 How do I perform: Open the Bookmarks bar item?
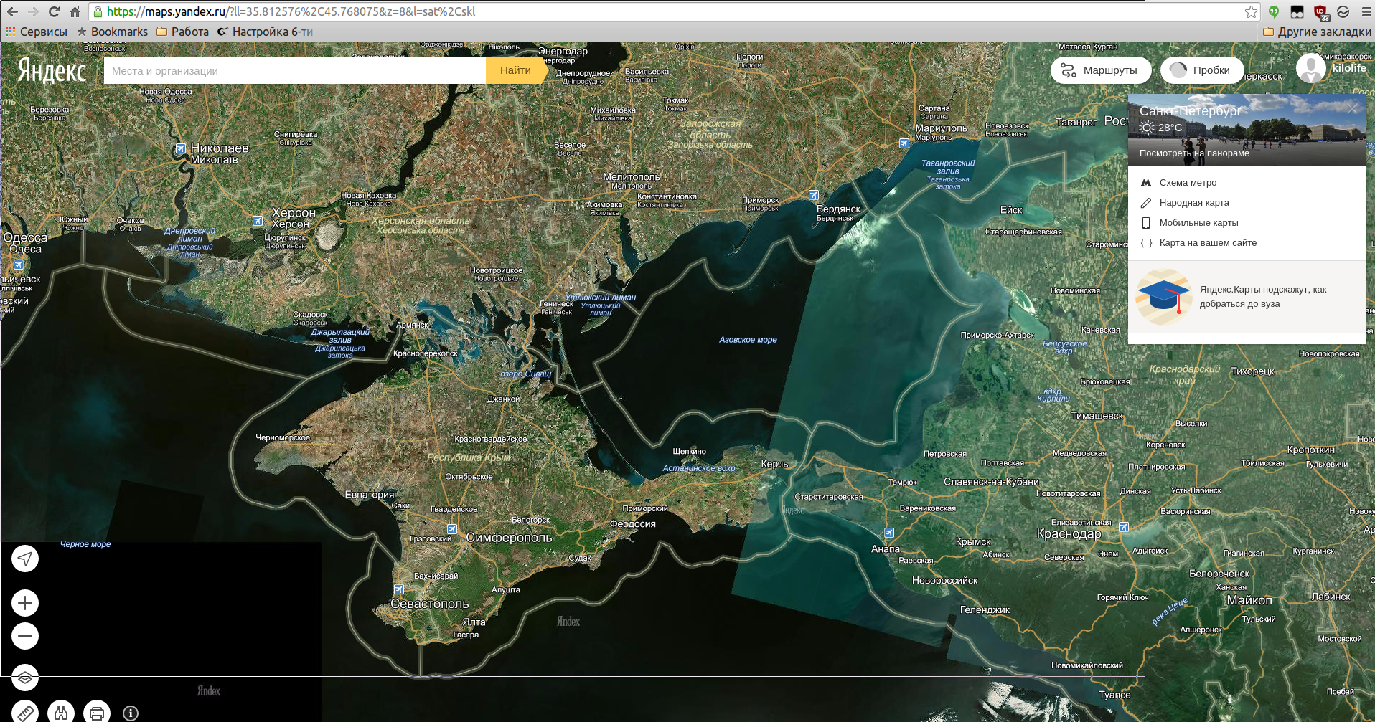pyautogui.click(x=112, y=32)
